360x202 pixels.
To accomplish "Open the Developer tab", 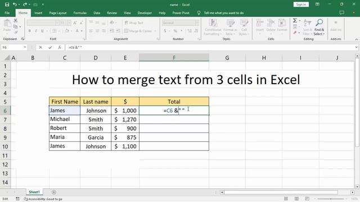I will pos(145,13).
